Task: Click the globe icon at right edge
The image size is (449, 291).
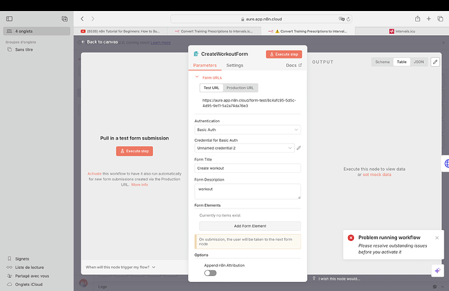Action: tap(446, 164)
